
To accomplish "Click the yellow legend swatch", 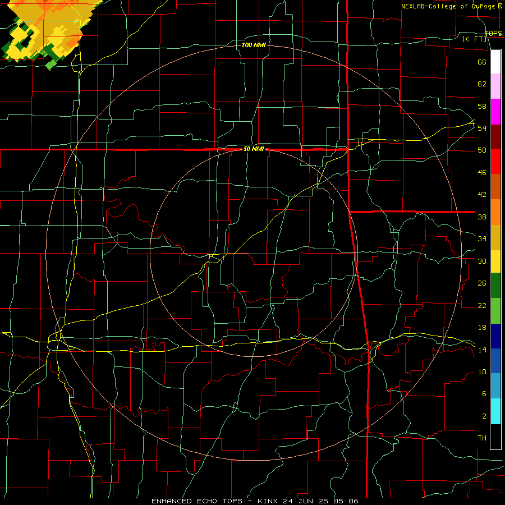I will tap(495, 261).
